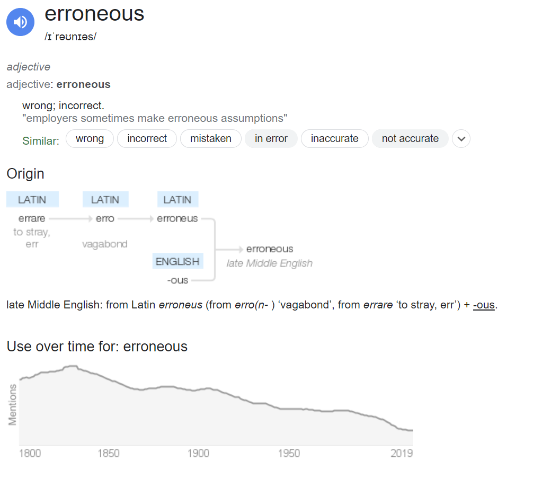Select the mistaken synonym chip
The image size is (551, 478).
(x=210, y=138)
